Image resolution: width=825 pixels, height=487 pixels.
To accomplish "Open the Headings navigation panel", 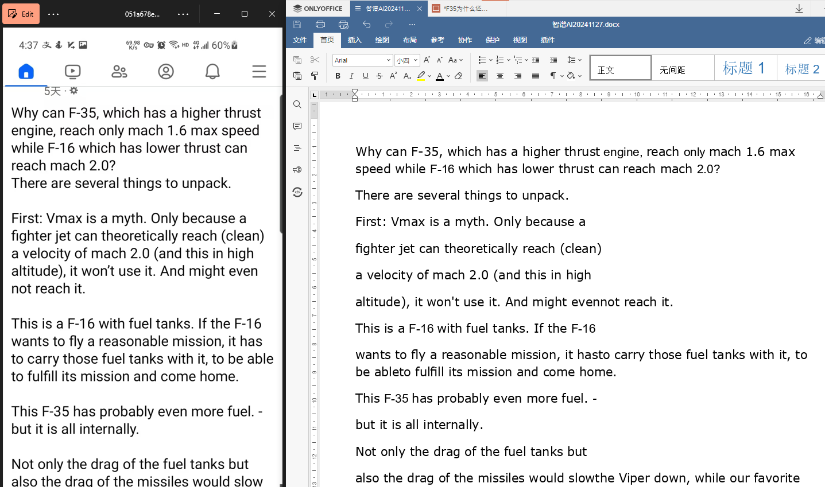I will (297, 148).
